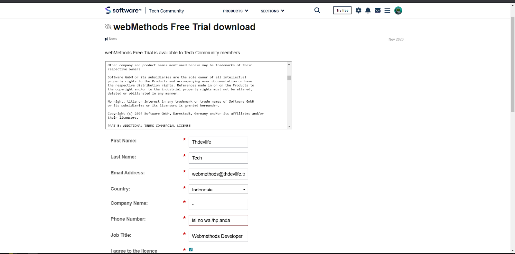Click the 'webMethods Free Trial is available' text
This screenshot has height=254, width=515.
pos(172,53)
